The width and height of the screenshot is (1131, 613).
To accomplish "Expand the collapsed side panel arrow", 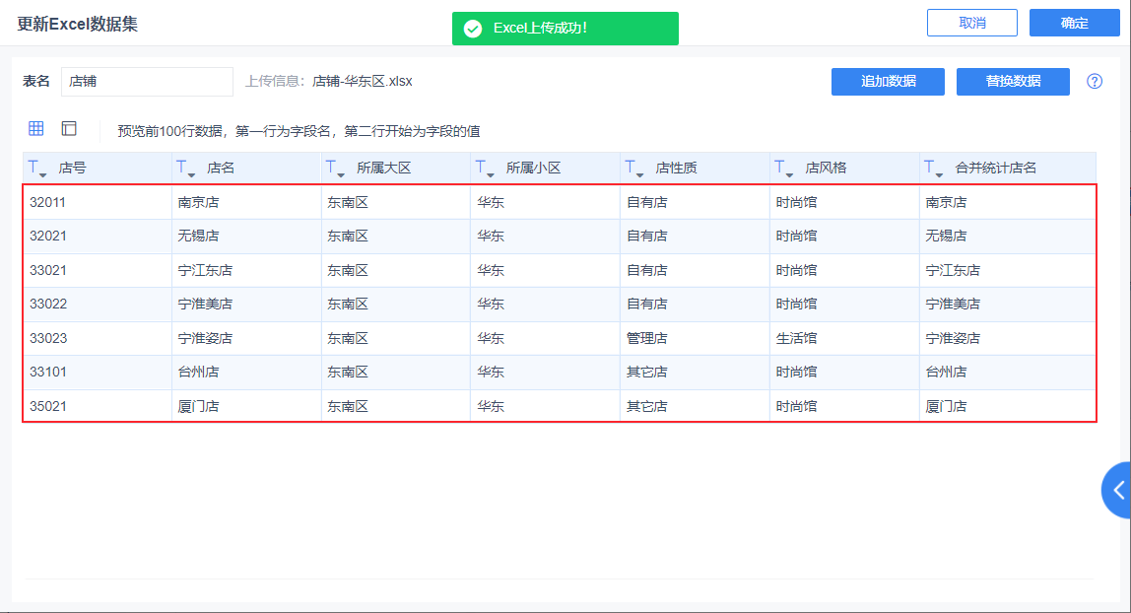I will pyautogui.click(x=1117, y=491).
